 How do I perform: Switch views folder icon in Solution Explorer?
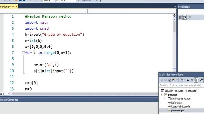click(174, 80)
